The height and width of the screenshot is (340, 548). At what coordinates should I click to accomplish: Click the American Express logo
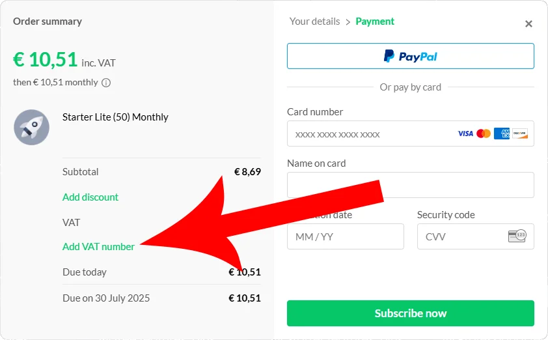502,134
